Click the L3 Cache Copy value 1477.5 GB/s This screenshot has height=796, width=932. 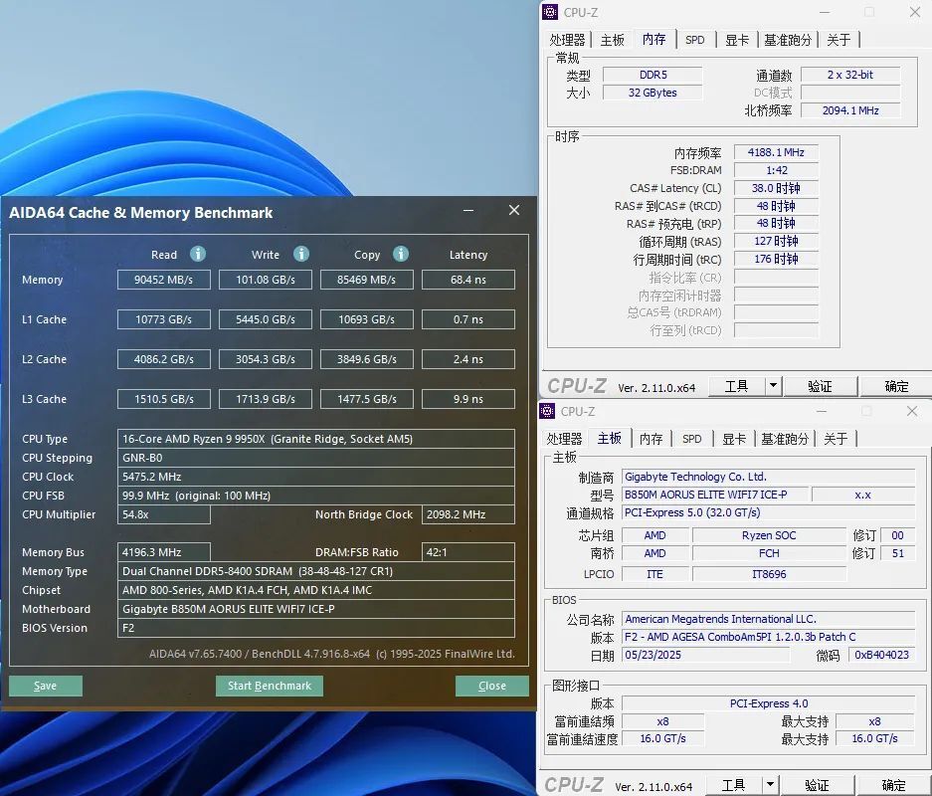[x=367, y=399]
